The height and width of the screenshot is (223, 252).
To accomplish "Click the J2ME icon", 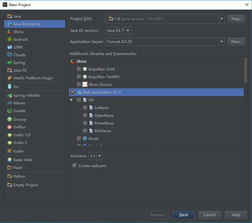I will click(9, 47).
